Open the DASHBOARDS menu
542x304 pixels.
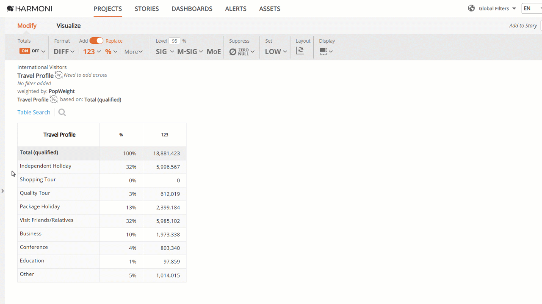click(x=192, y=8)
